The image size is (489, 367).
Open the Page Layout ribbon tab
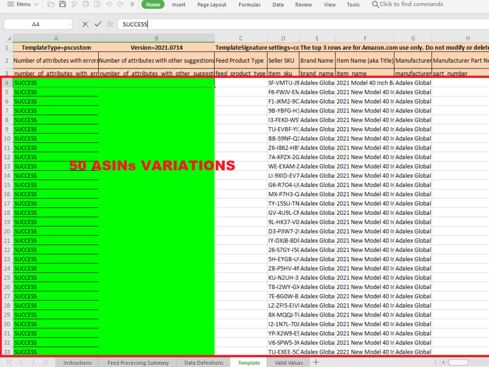point(211,5)
